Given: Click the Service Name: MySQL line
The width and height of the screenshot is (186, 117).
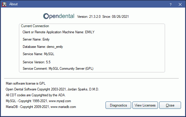Looking at the screenshot, I should pos(38,54).
